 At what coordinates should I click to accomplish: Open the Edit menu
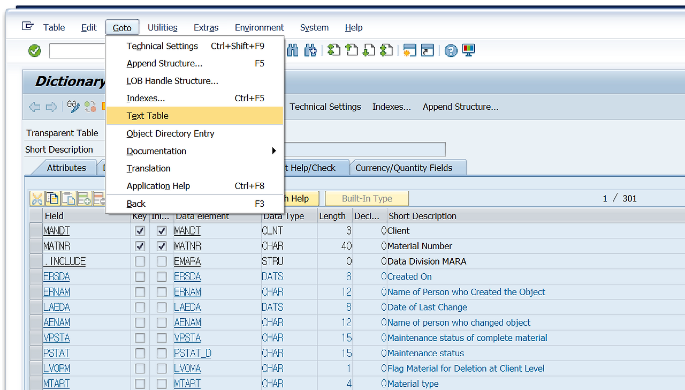tap(89, 27)
